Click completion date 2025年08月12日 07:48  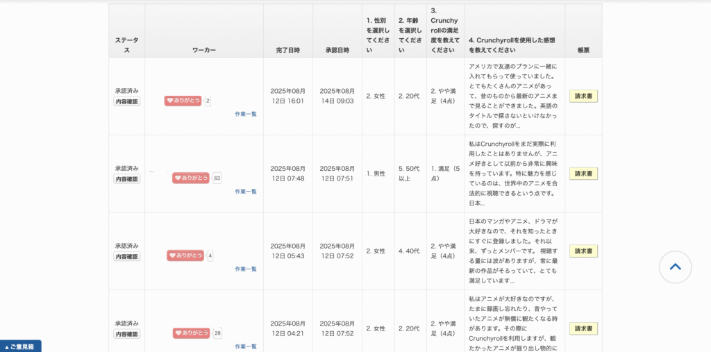[288, 174]
